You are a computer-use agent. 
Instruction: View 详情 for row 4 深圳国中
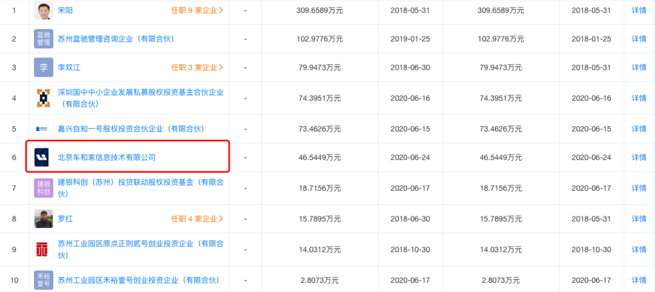(x=639, y=98)
